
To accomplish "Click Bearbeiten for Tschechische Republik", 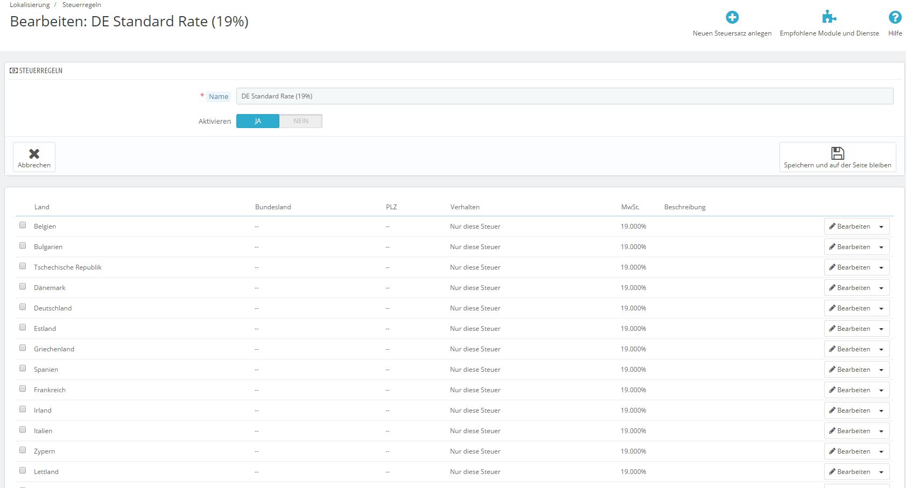I will click(x=849, y=267).
